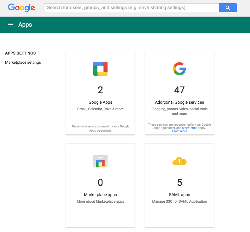250x232 pixels.
Task: Click the blue search magnifier button
Action: tap(228, 8)
